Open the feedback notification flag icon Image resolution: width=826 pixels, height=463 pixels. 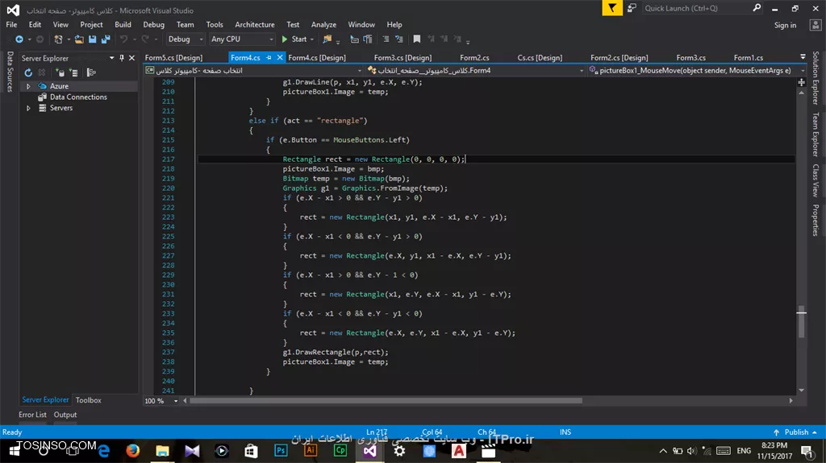612,8
